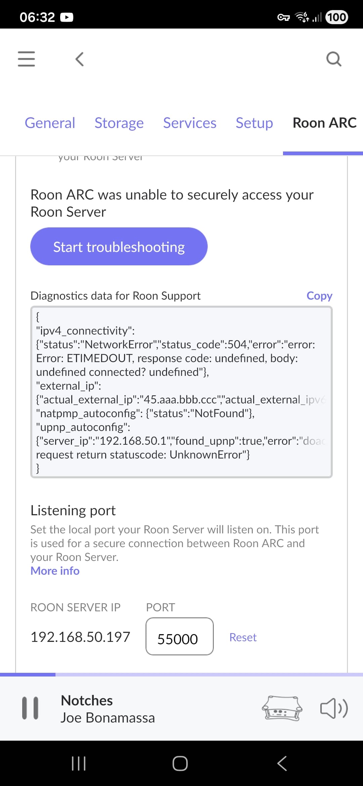Open the hamburger menu
This screenshot has width=363, height=786.
(26, 59)
